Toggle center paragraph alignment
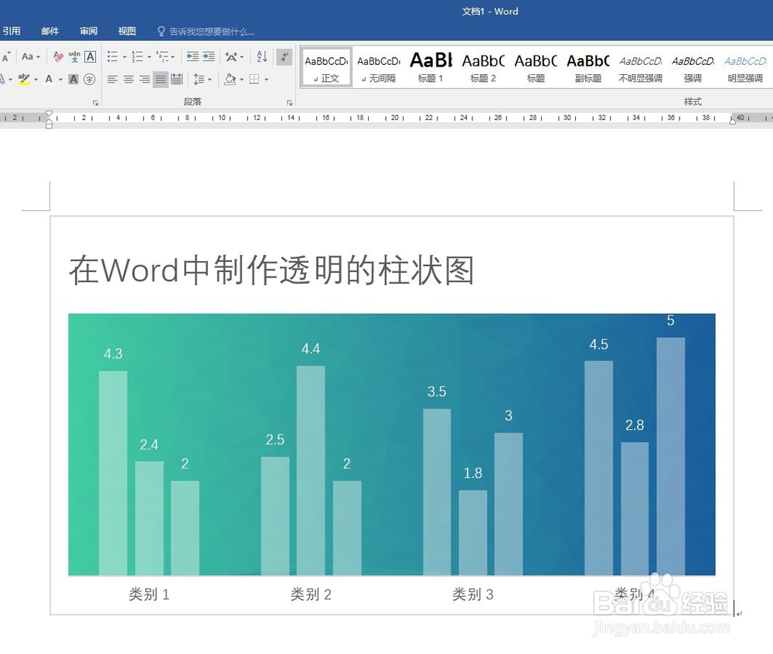 point(129,78)
